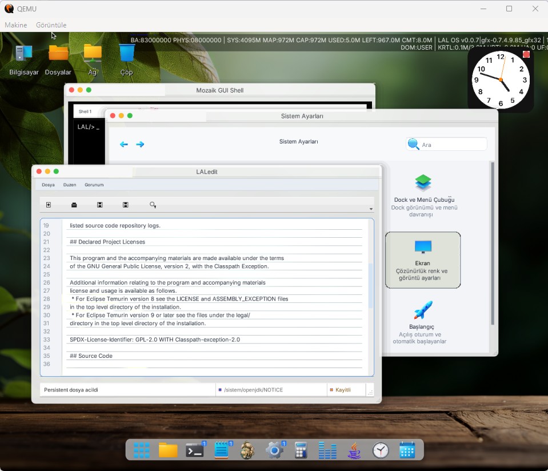The height and width of the screenshot is (471, 548).
Task: Open the QEMU Görüntüle menu
Action: pos(51,25)
